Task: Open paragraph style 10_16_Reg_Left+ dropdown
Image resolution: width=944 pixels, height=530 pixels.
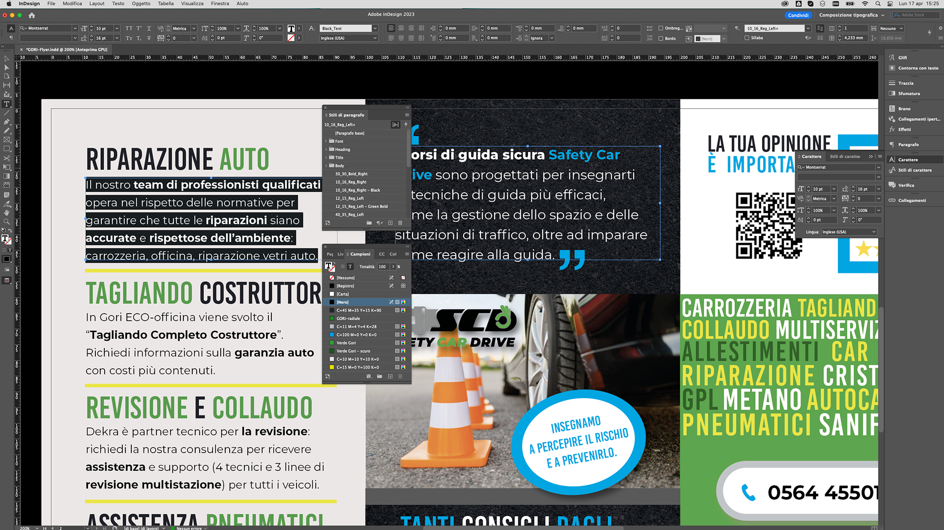Action: coord(807,29)
